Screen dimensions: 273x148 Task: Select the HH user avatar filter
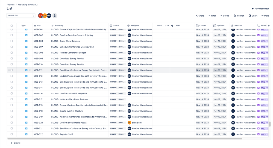point(49,16)
